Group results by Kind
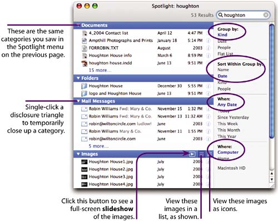The image size is (278, 221). [222, 35]
